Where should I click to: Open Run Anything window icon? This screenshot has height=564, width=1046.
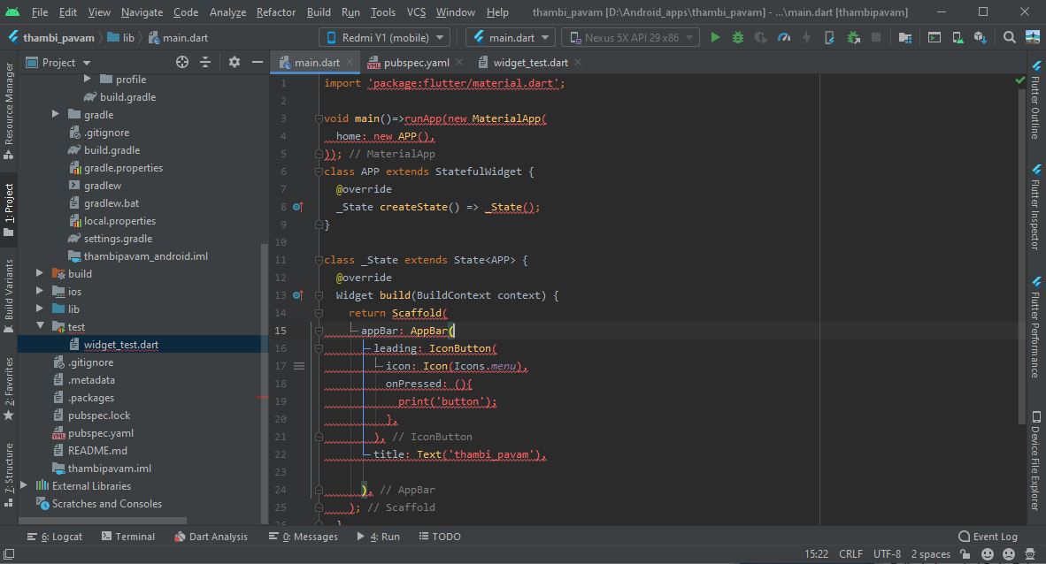pyautogui.click(x=934, y=37)
